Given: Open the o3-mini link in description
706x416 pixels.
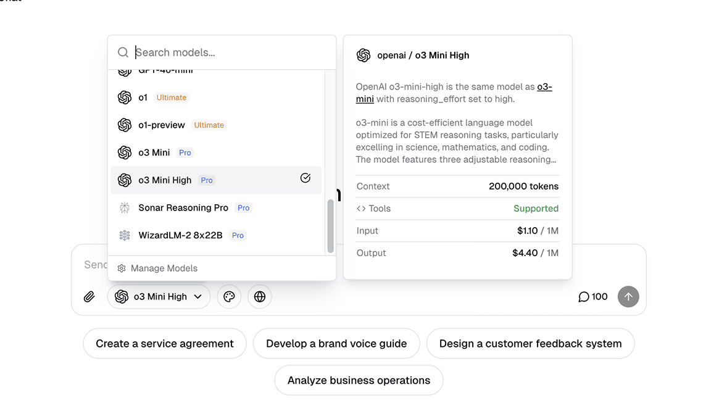Looking at the screenshot, I should point(544,87).
